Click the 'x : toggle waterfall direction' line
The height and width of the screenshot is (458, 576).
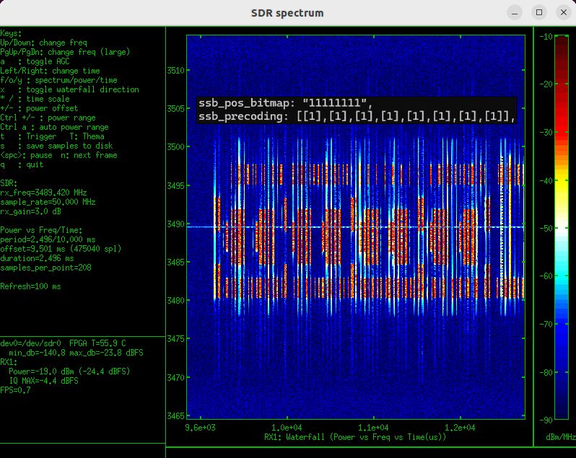click(x=69, y=89)
